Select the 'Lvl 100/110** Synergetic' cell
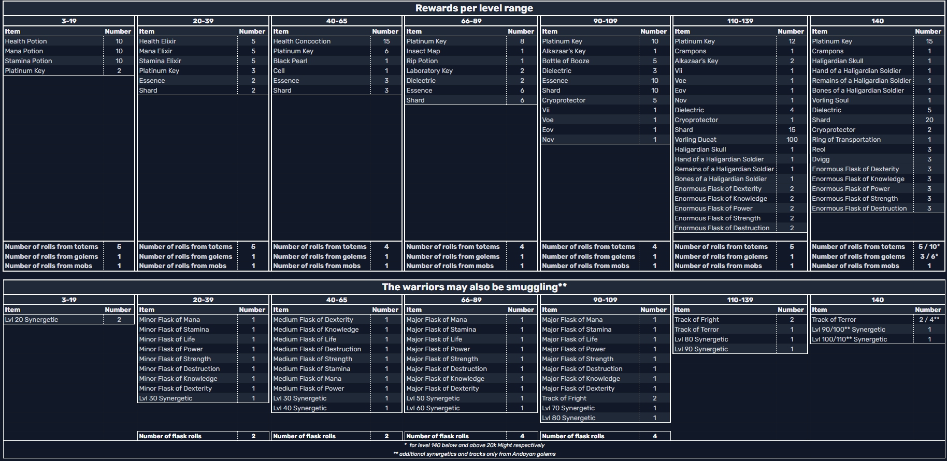This screenshot has height=461, width=947. pos(862,339)
